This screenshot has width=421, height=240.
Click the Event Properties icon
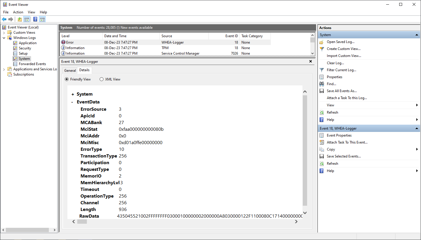pyautogui.click(x=322, y=135)
